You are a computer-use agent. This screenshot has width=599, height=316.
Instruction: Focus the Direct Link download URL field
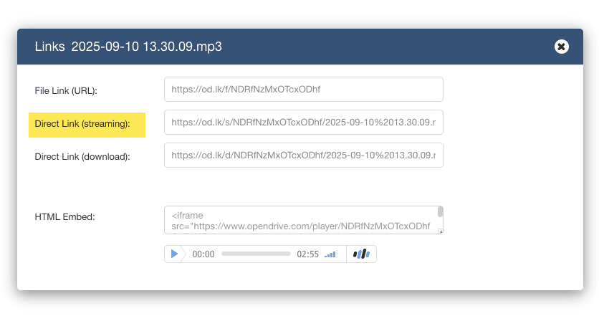tap(303, 155)
